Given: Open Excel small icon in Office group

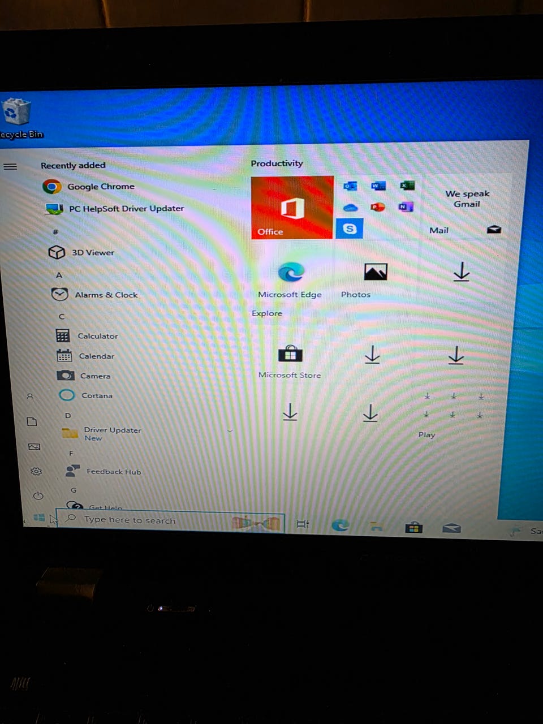Looking at the screenshot, I should [x=407, y=185].
